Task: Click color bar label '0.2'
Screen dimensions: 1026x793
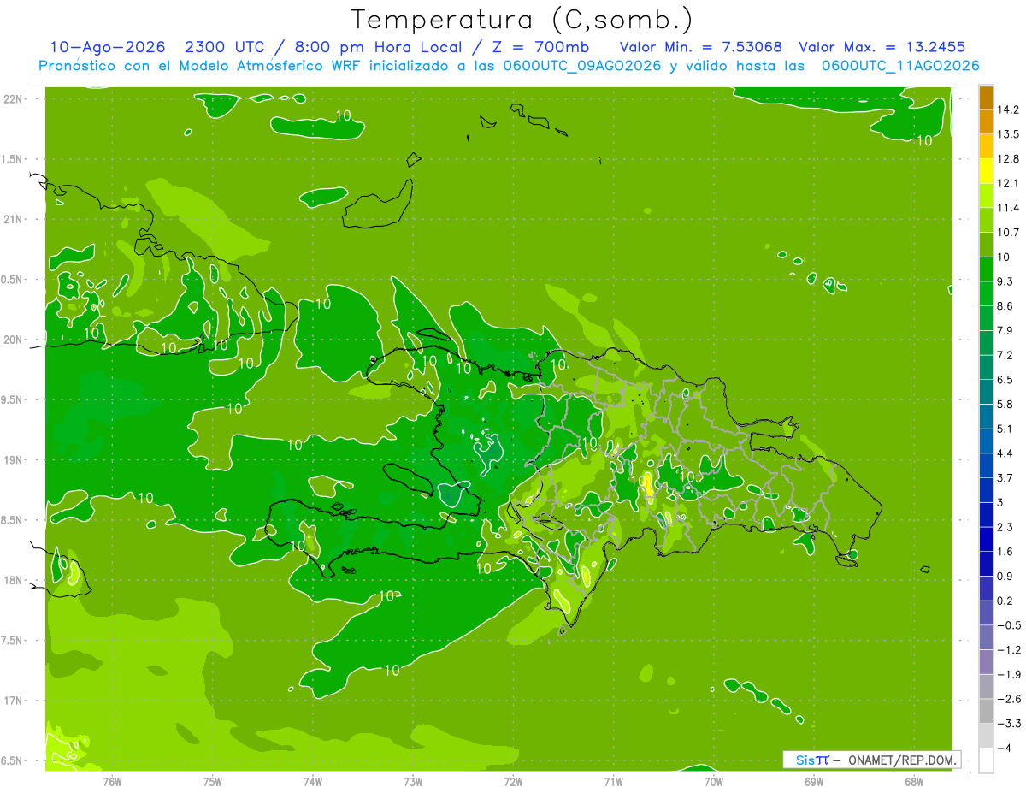Action: pos(1005,601)
